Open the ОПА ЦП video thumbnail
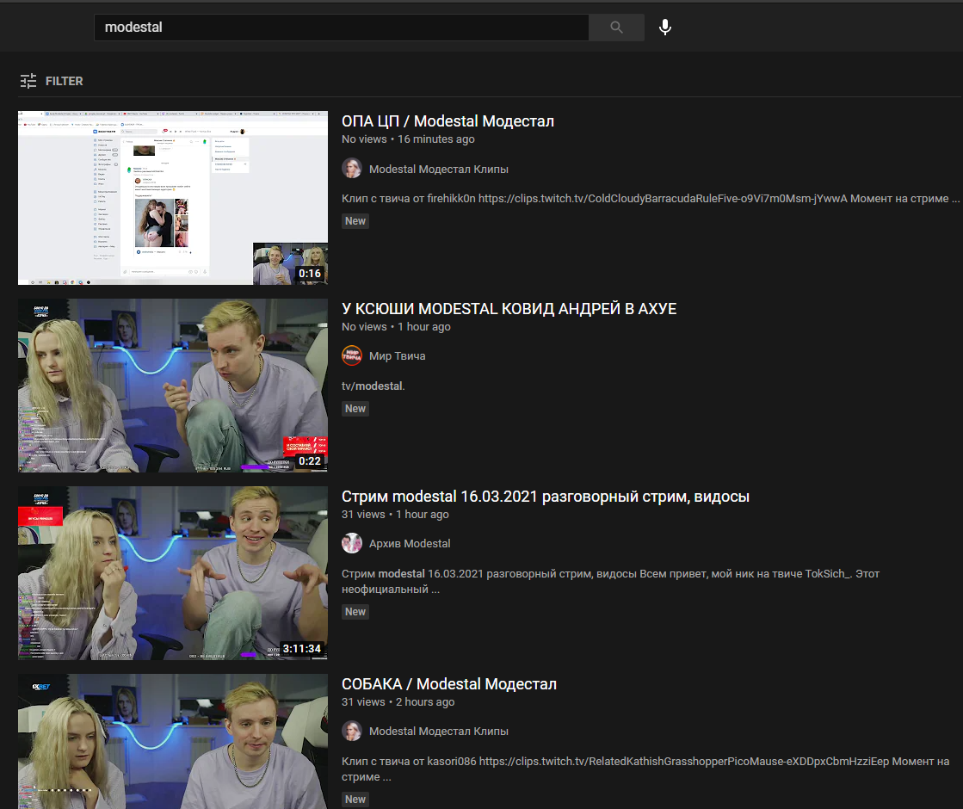 [x=173, y=198]
